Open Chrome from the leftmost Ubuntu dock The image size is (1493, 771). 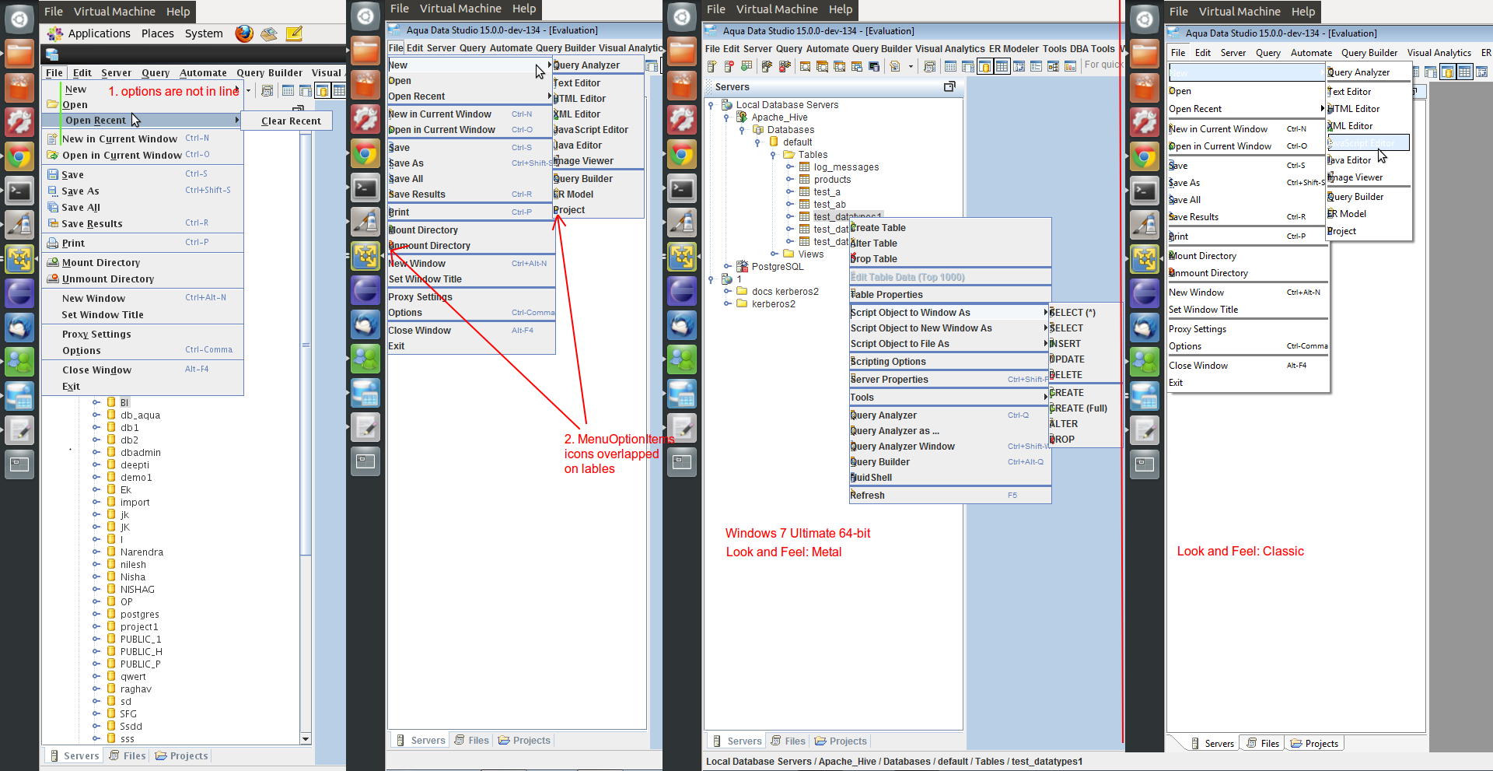pos(19,156)
